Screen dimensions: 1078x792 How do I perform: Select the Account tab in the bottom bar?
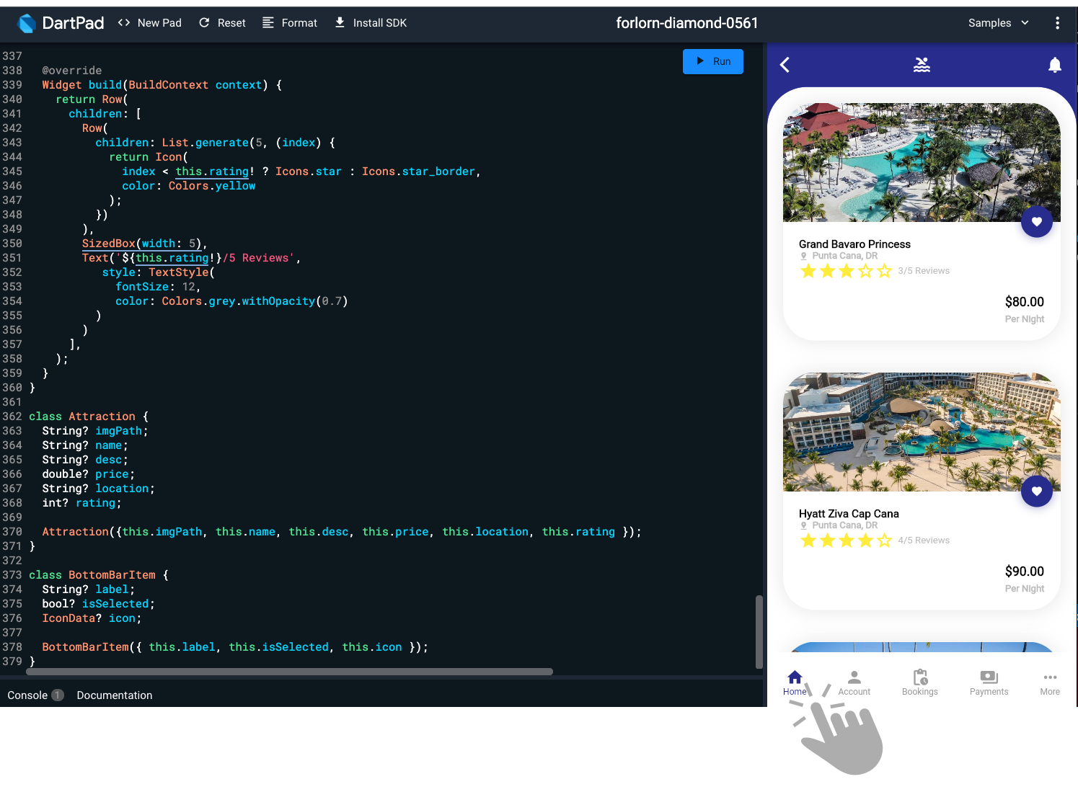[x=854, y=682]
